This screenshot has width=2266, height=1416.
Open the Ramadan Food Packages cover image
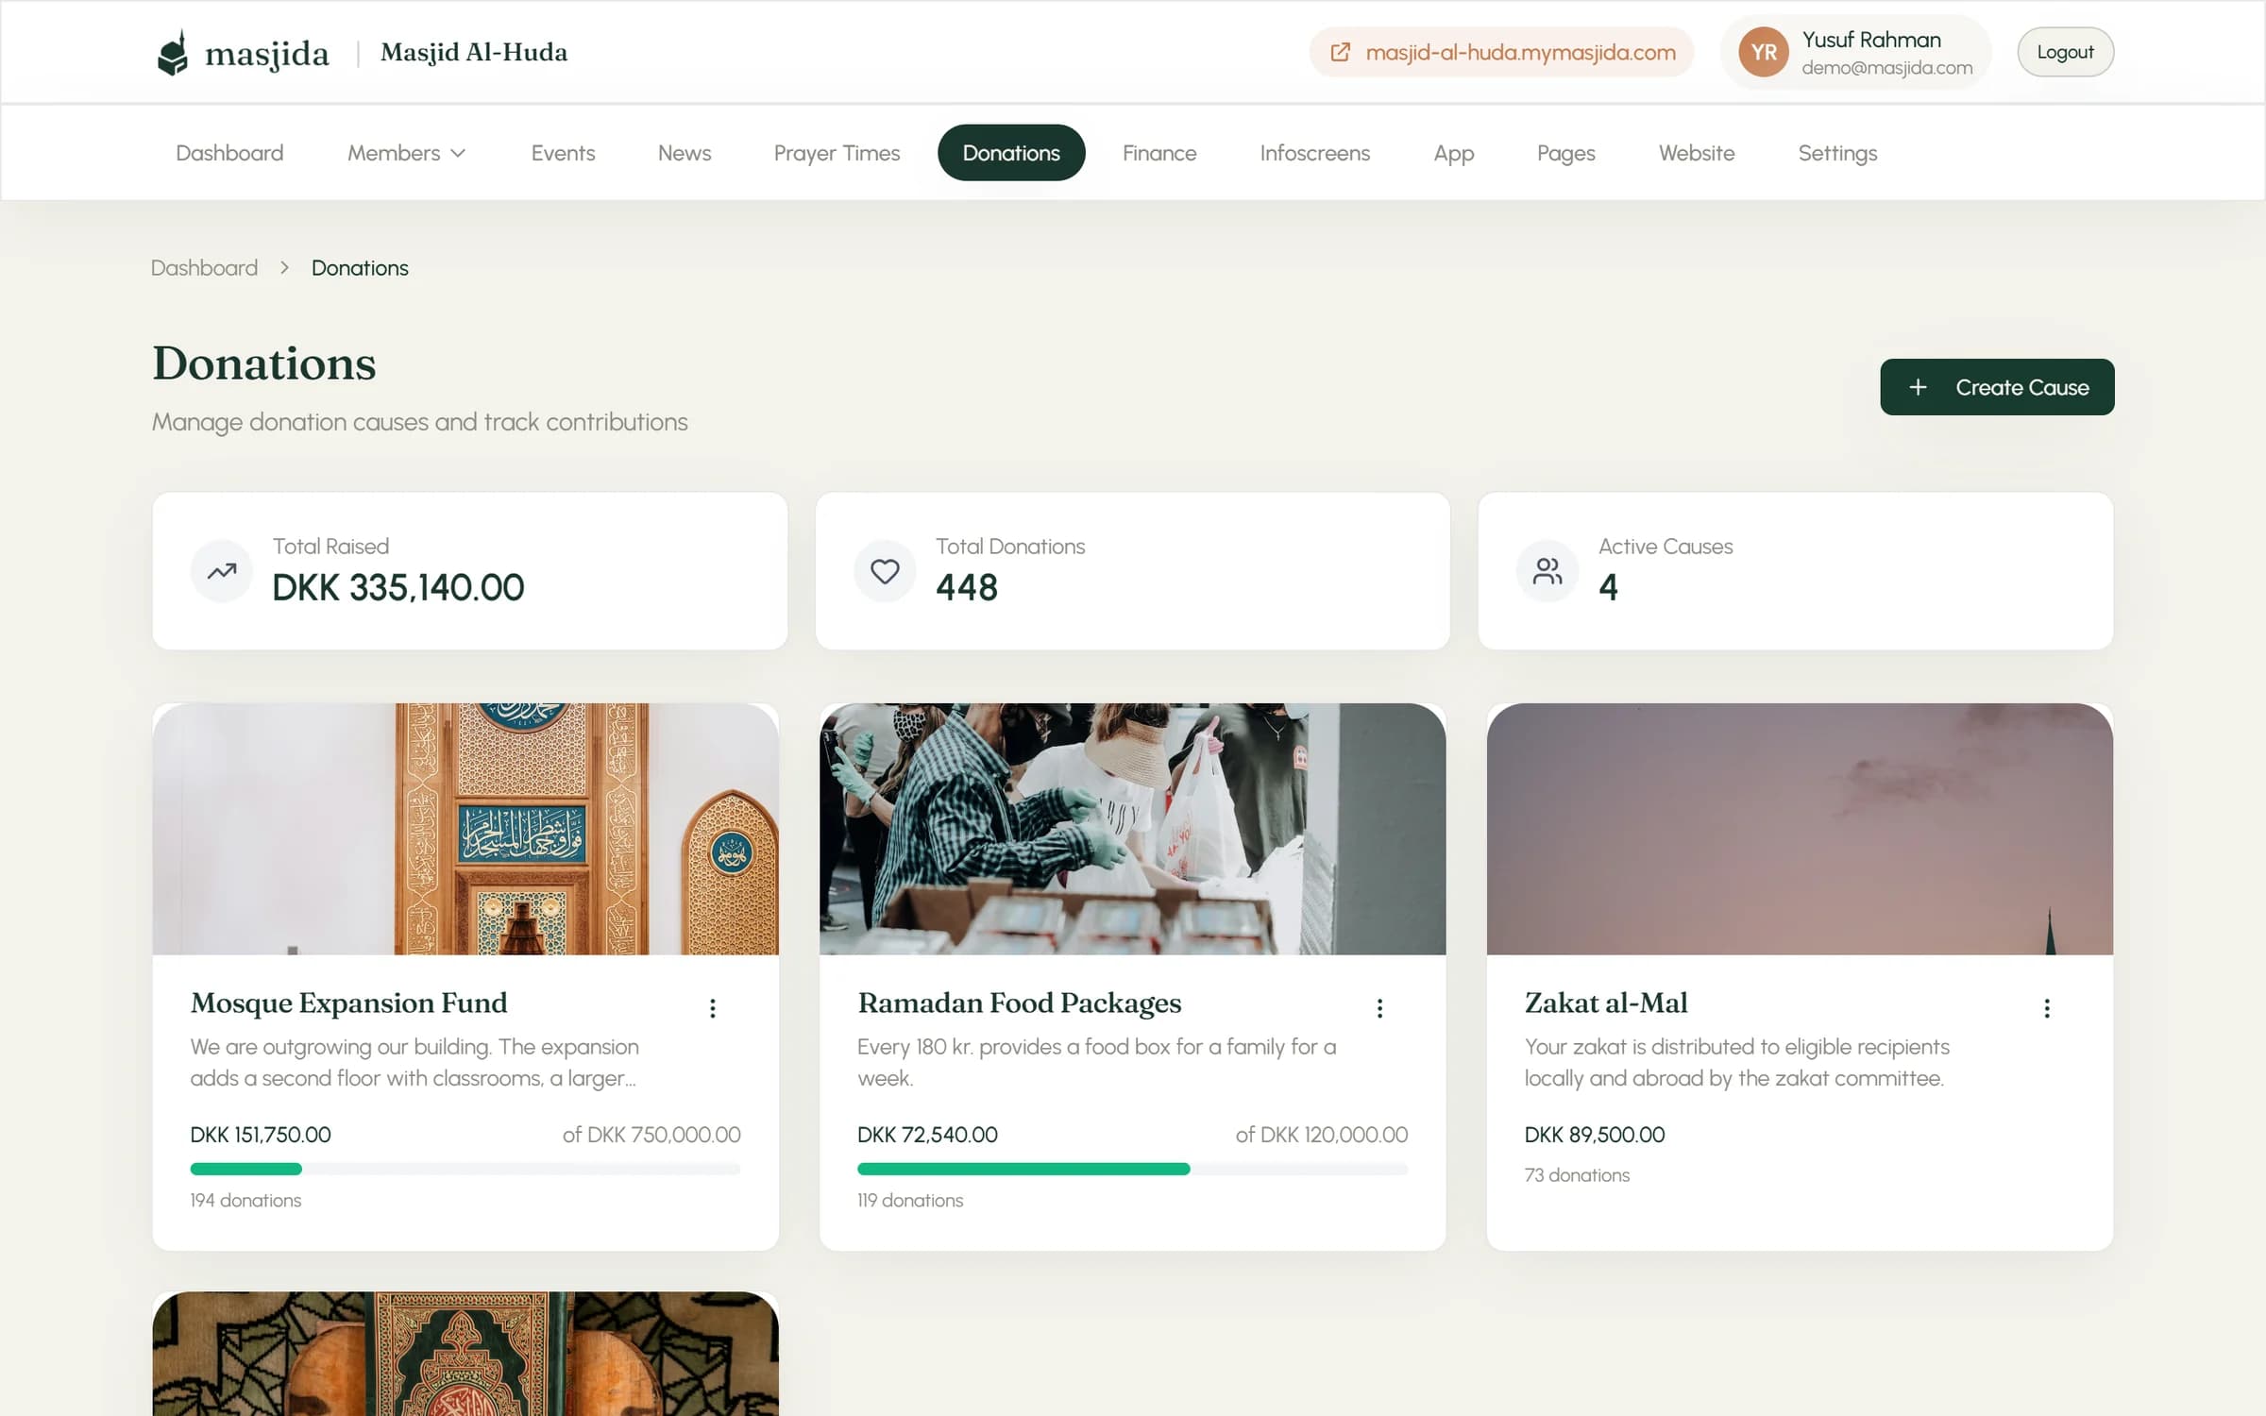[x=1132, y=829]
